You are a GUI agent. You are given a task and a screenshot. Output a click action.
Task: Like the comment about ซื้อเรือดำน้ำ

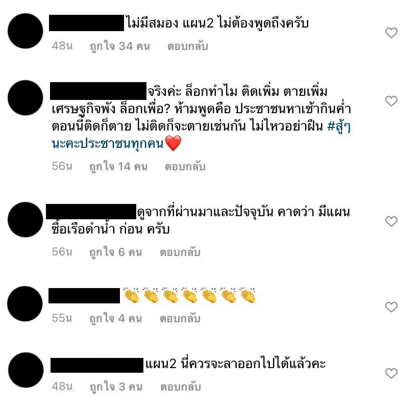(x=391, y=221)
